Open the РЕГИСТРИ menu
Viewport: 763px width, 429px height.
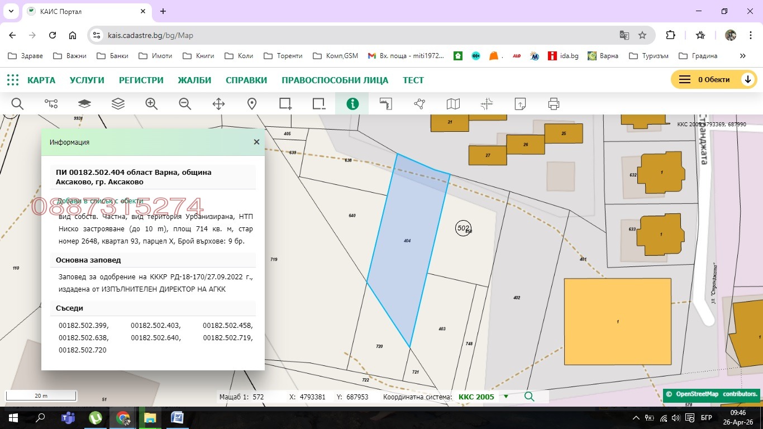(x=141, y=80)
